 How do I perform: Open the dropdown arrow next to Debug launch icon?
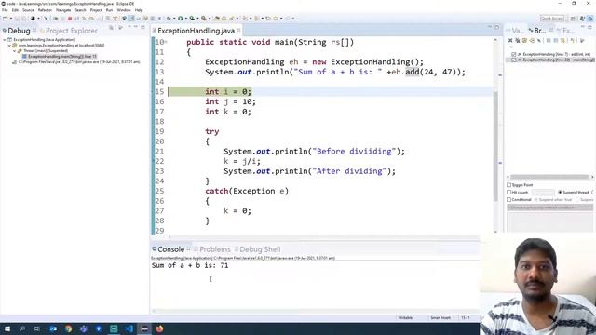tap(174, 19)
